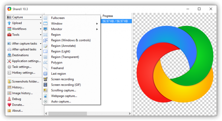222x121 pixels.
Task: Click the Webpage capture icon
Action: (x=45, y=96)
